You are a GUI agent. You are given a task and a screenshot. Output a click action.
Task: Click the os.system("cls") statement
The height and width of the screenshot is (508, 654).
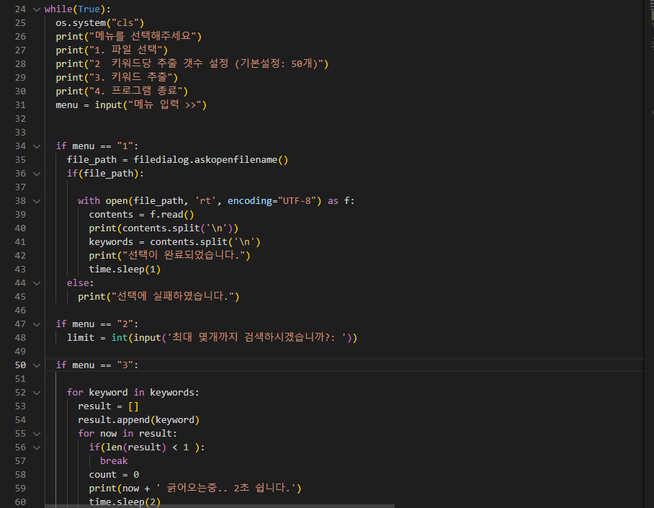100,23
